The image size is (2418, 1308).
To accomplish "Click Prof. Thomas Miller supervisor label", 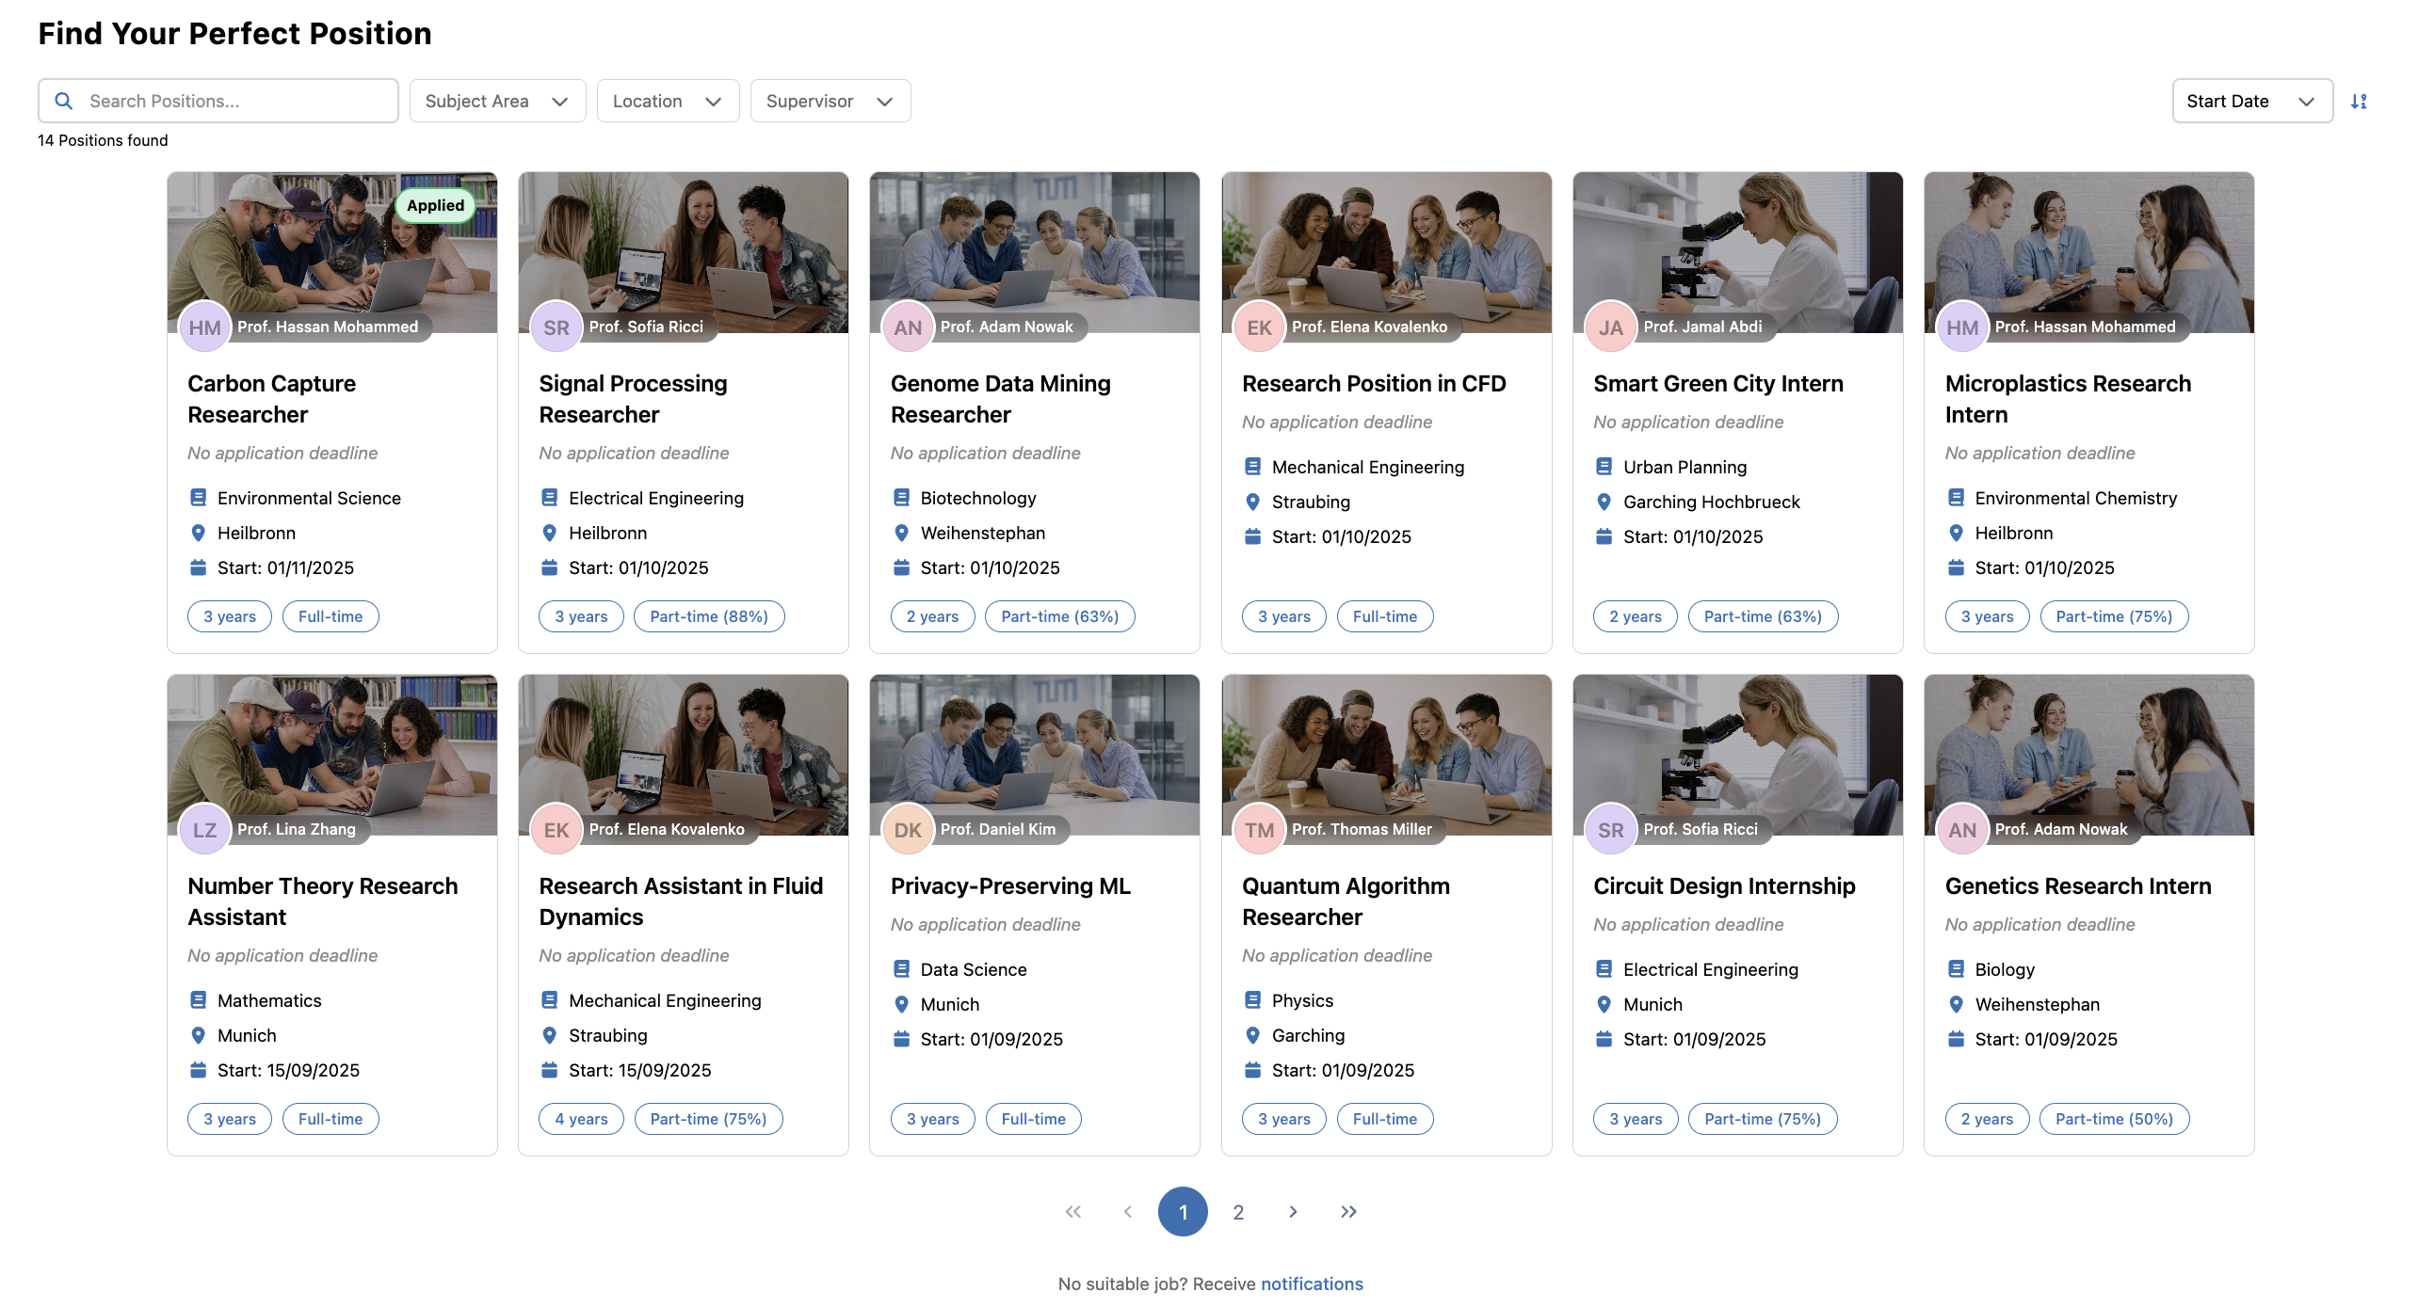I will (x=1362, y=829).
